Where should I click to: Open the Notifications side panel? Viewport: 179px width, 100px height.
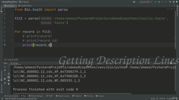[177, 11]
